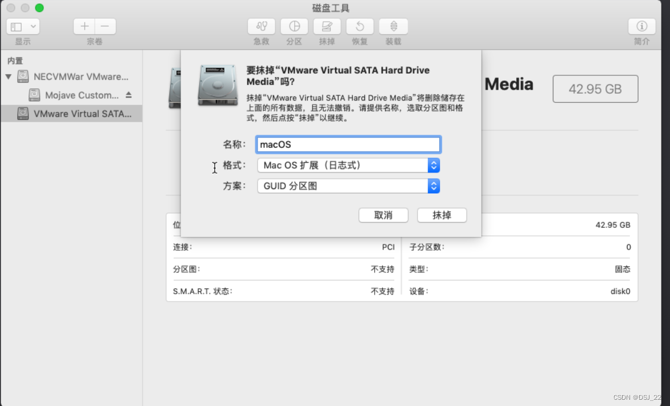Image resolution: width=670 pixels, height=406 pixels.
Task: Click the 内置 sidebar section header
Action: point(15,61)
